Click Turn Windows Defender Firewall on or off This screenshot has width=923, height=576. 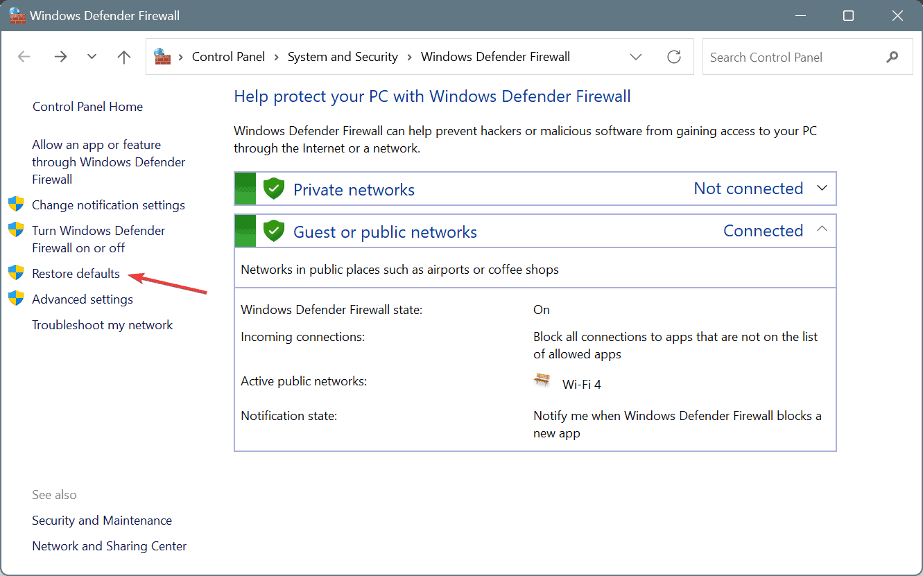(98, 239)
